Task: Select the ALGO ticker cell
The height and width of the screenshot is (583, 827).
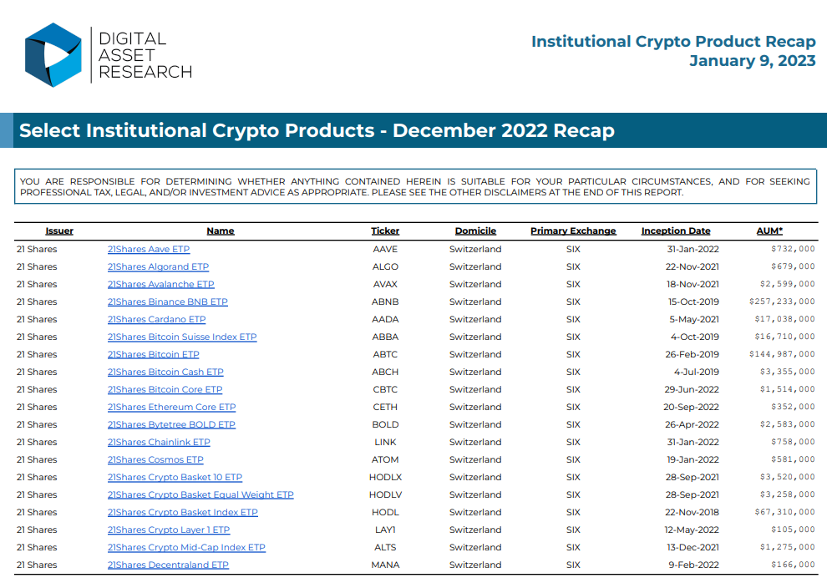Action: (x=385, y=266)
